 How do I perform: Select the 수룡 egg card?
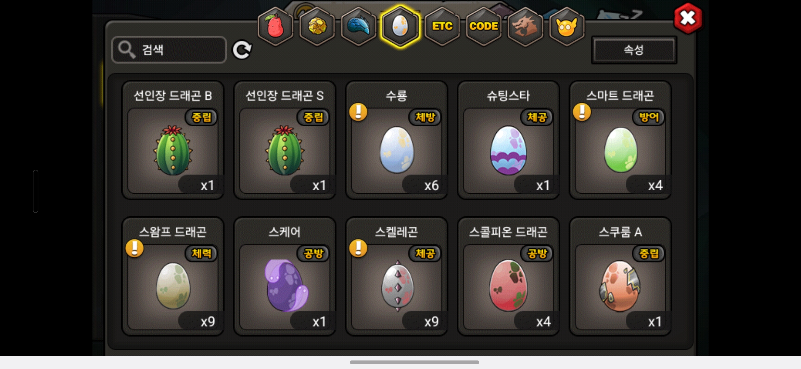click(x=397, y=140)
